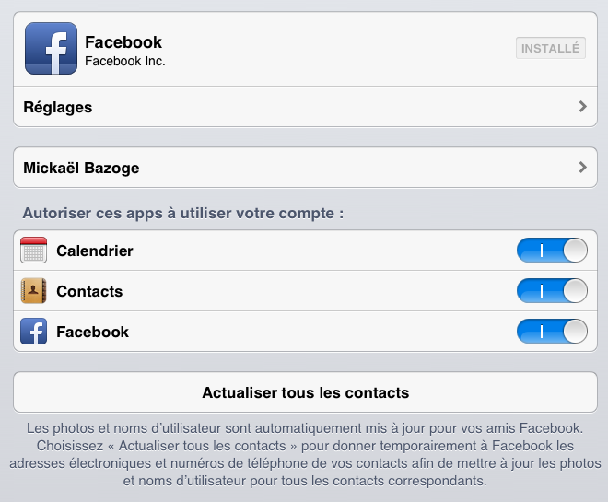Click the INSTALLÉ button
This screenshot has width=608, height=502.
pyautogui.click(x=551, y=48)
